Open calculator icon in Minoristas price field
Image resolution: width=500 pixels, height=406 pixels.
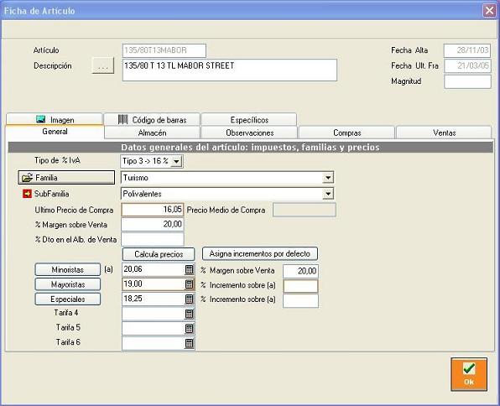click(189, 270)
